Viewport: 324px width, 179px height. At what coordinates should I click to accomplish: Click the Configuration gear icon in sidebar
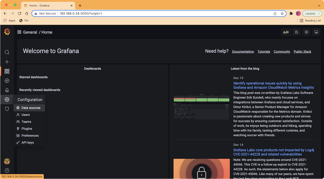click(7, 100)
